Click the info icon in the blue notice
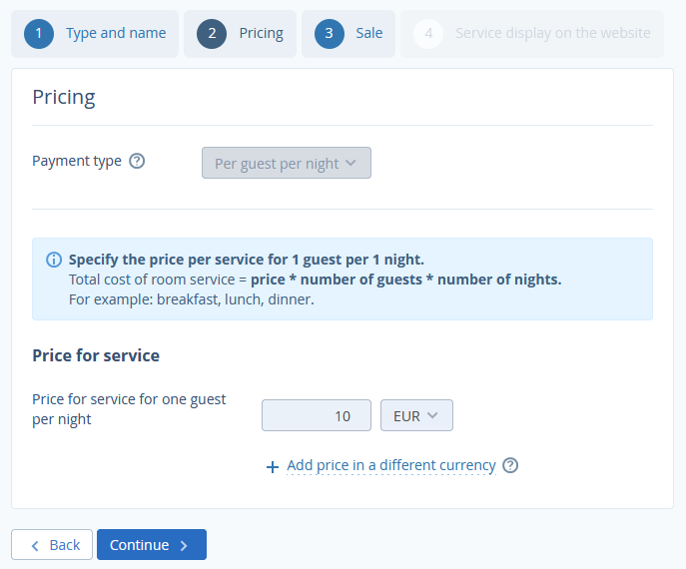Image resolution: width=686 pixels, height=569 pixels. point(54,260)
